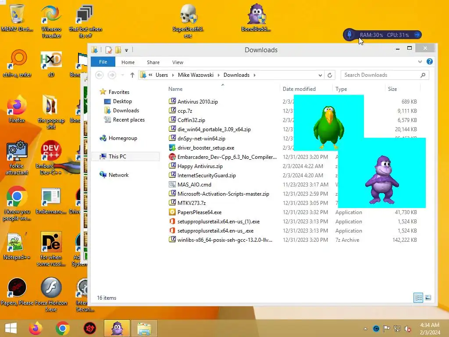This screenshot has width=449, height=337.
Task: Open recent locations dropdown arrow
Action: [x=123, y=75]
